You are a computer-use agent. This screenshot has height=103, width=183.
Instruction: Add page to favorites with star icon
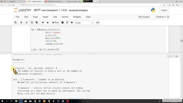point(164,5)
